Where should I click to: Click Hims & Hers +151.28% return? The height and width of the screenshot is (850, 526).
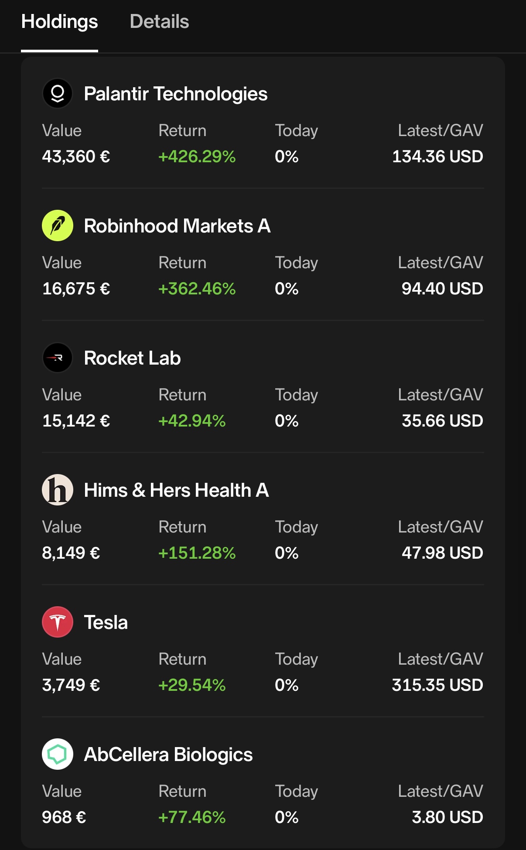(x=197, y=553)
